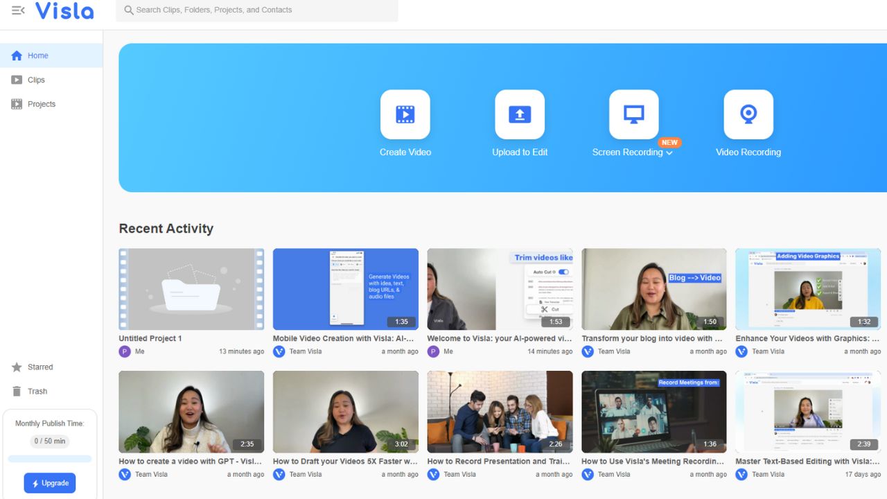Click the monthly publish time progress bar
Screen dimensions: 887x499
pos(50,459)
